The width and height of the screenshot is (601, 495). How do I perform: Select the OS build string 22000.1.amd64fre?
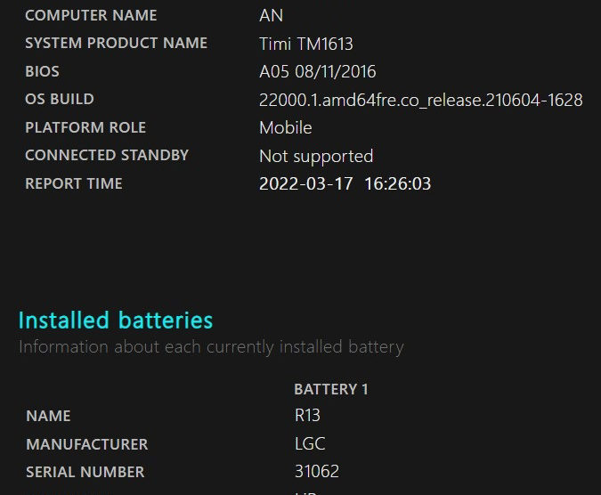[x=420, y=100]
